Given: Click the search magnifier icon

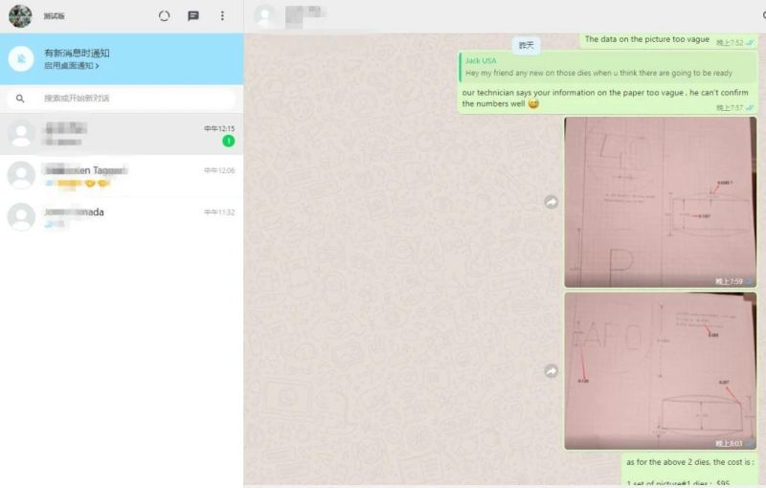Looking at the screenshot, I should tap(20, 99).
